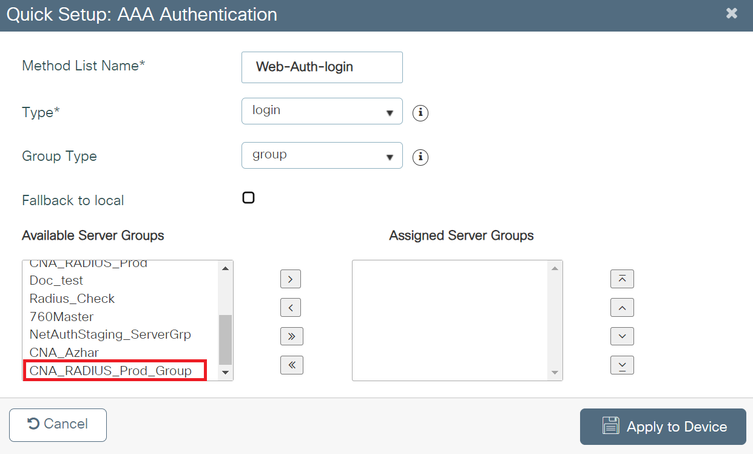
Task: Choose NetAuthStaging_ServerGrp server group
Action: point(110,334)
